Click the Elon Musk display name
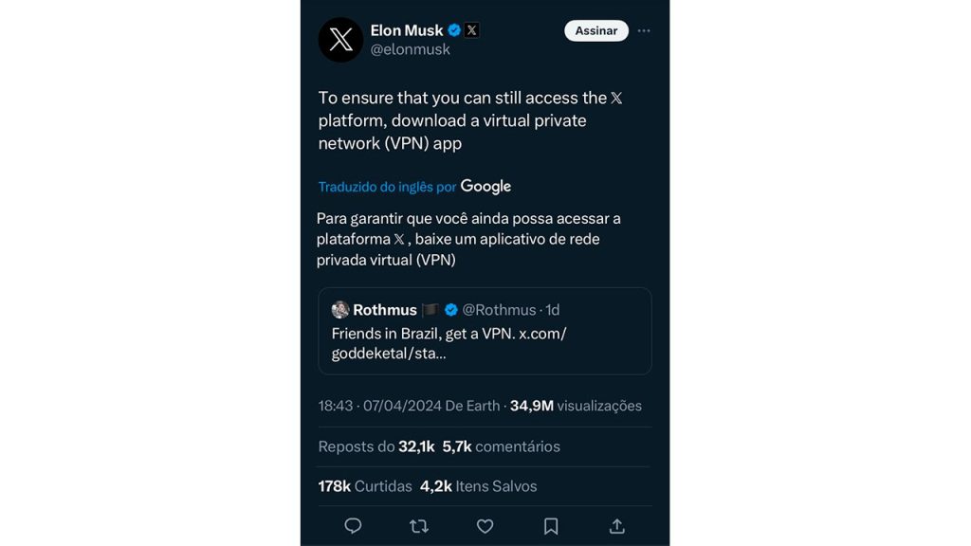 pos(407,30)
